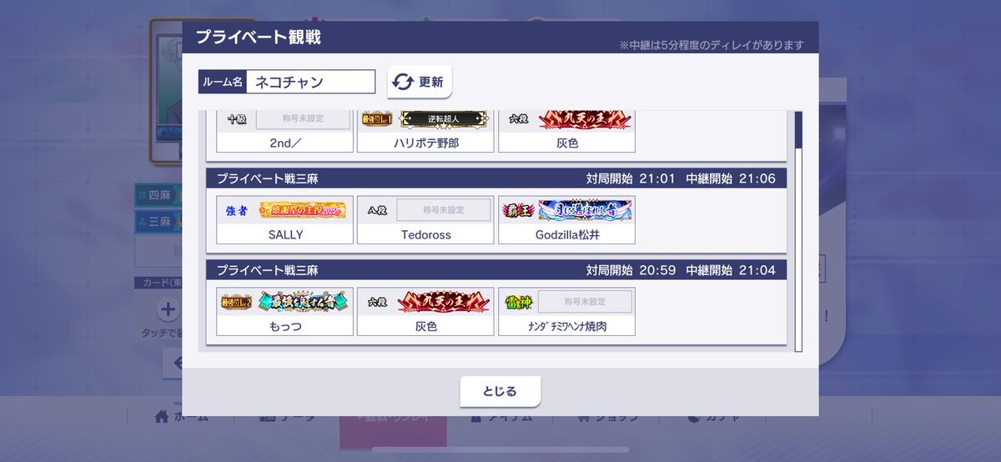Click the home icon in bottom navigation
Screen dimensions: 1001x462
coord(162,416)
